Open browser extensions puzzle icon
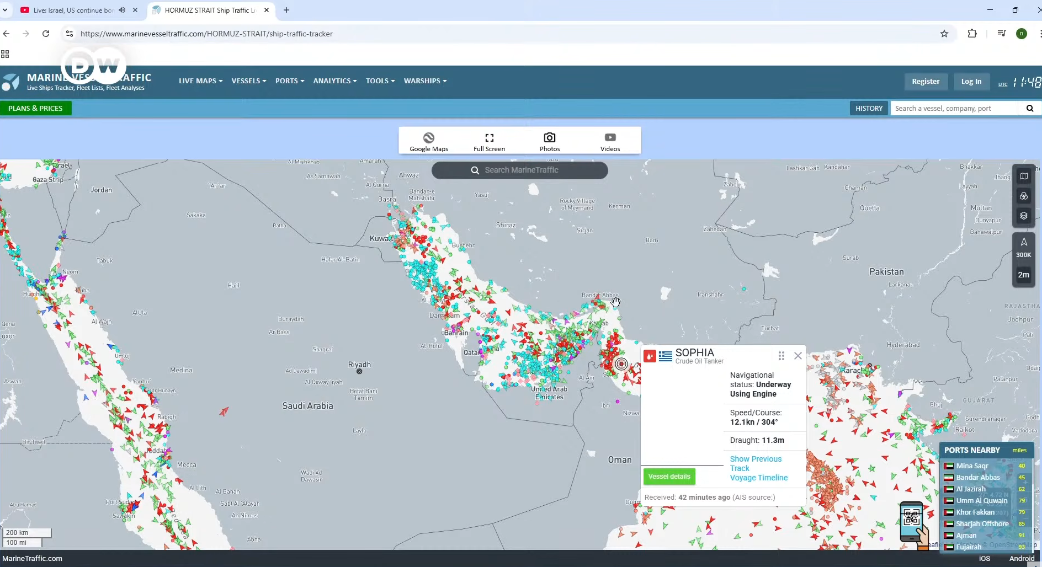Screen dimensions: 1042x567 click(972, 34)
